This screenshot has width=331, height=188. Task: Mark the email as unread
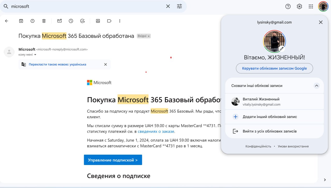pos(59,21)
